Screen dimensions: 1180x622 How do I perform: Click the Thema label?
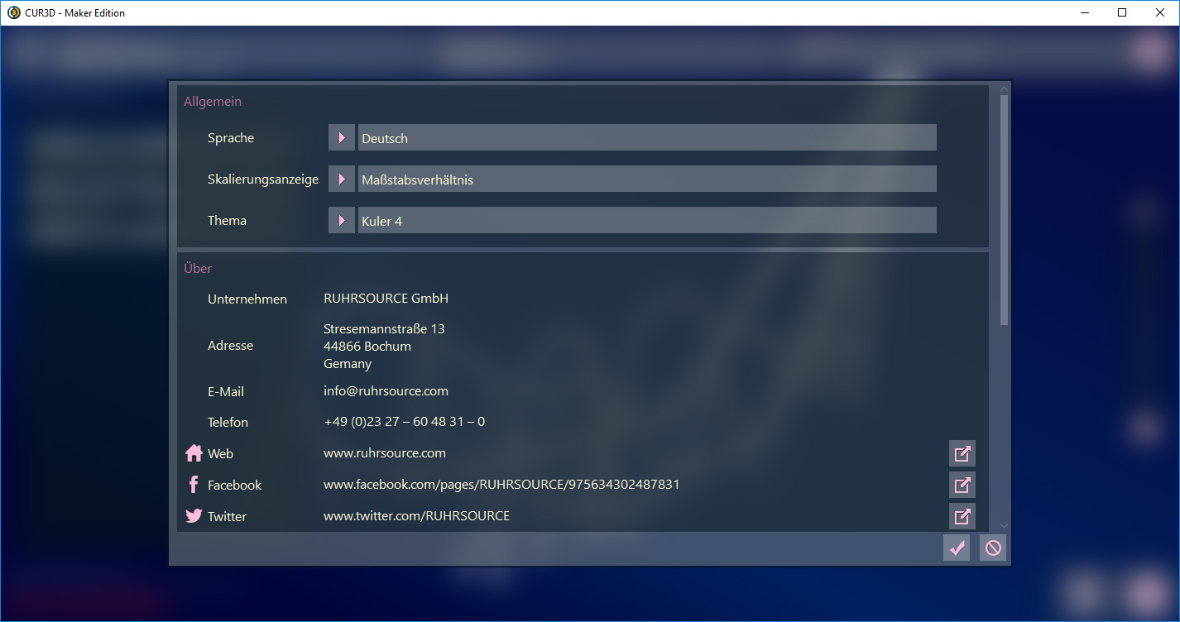pos(227,221)
